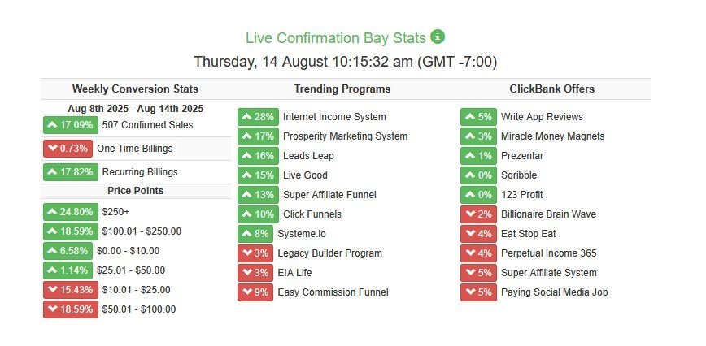706x346 pixels.
Task: Click the 5% badge next to Write App Reviews
Action: (x=478, y=117)
